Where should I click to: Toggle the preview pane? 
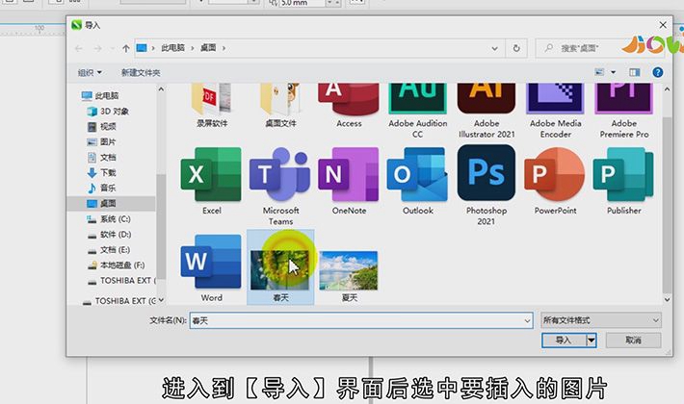634,72
